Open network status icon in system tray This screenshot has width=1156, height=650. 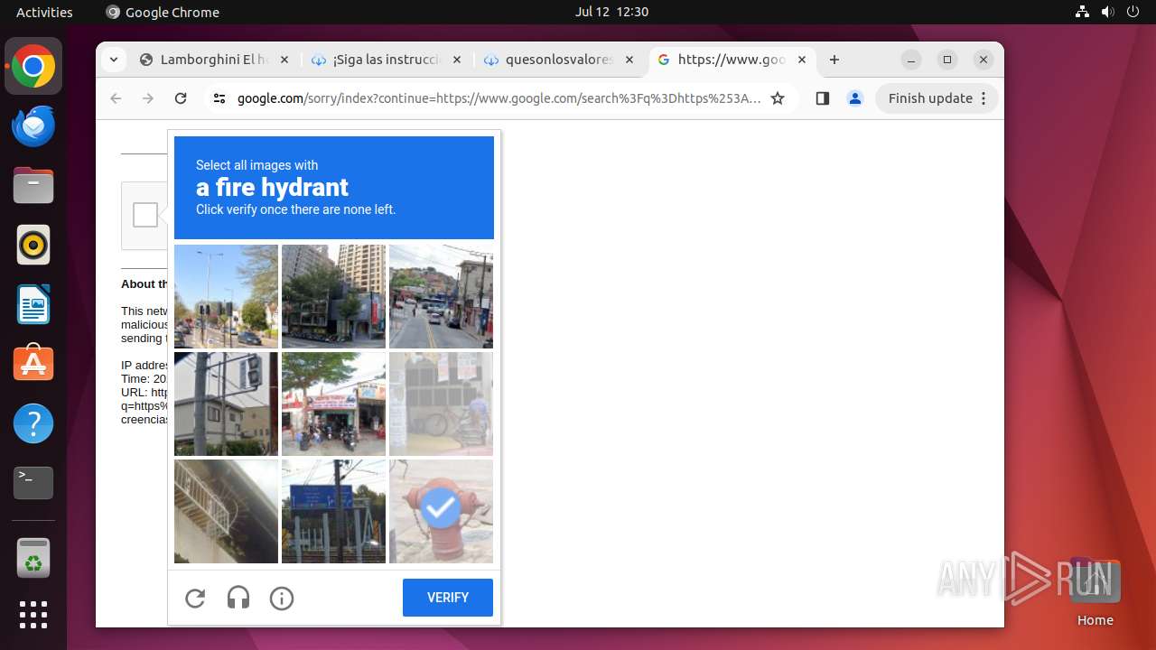(x=1083, y=12)
